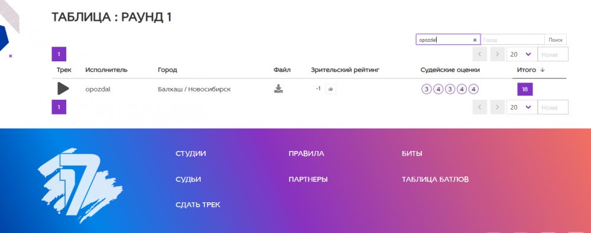Image resolution: width=591 pixels, height=233 pixels.
Task: Open the БИТЫ footer link
Action: (412, 153)
